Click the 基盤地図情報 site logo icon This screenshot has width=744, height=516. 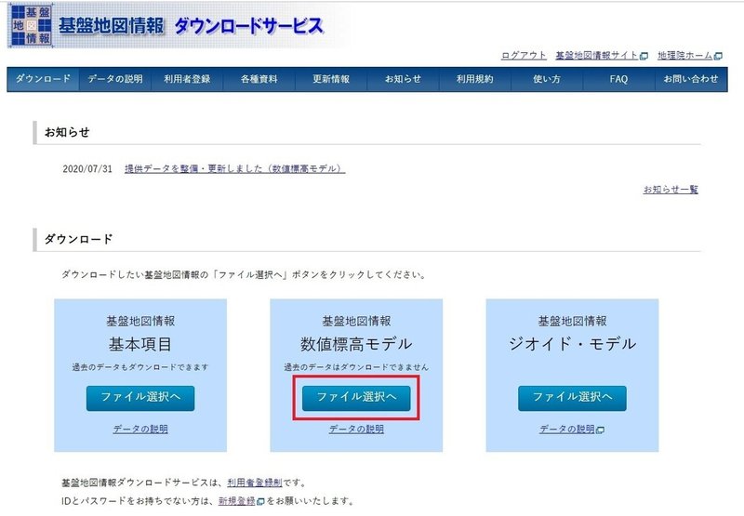click(x=31, y=25)
